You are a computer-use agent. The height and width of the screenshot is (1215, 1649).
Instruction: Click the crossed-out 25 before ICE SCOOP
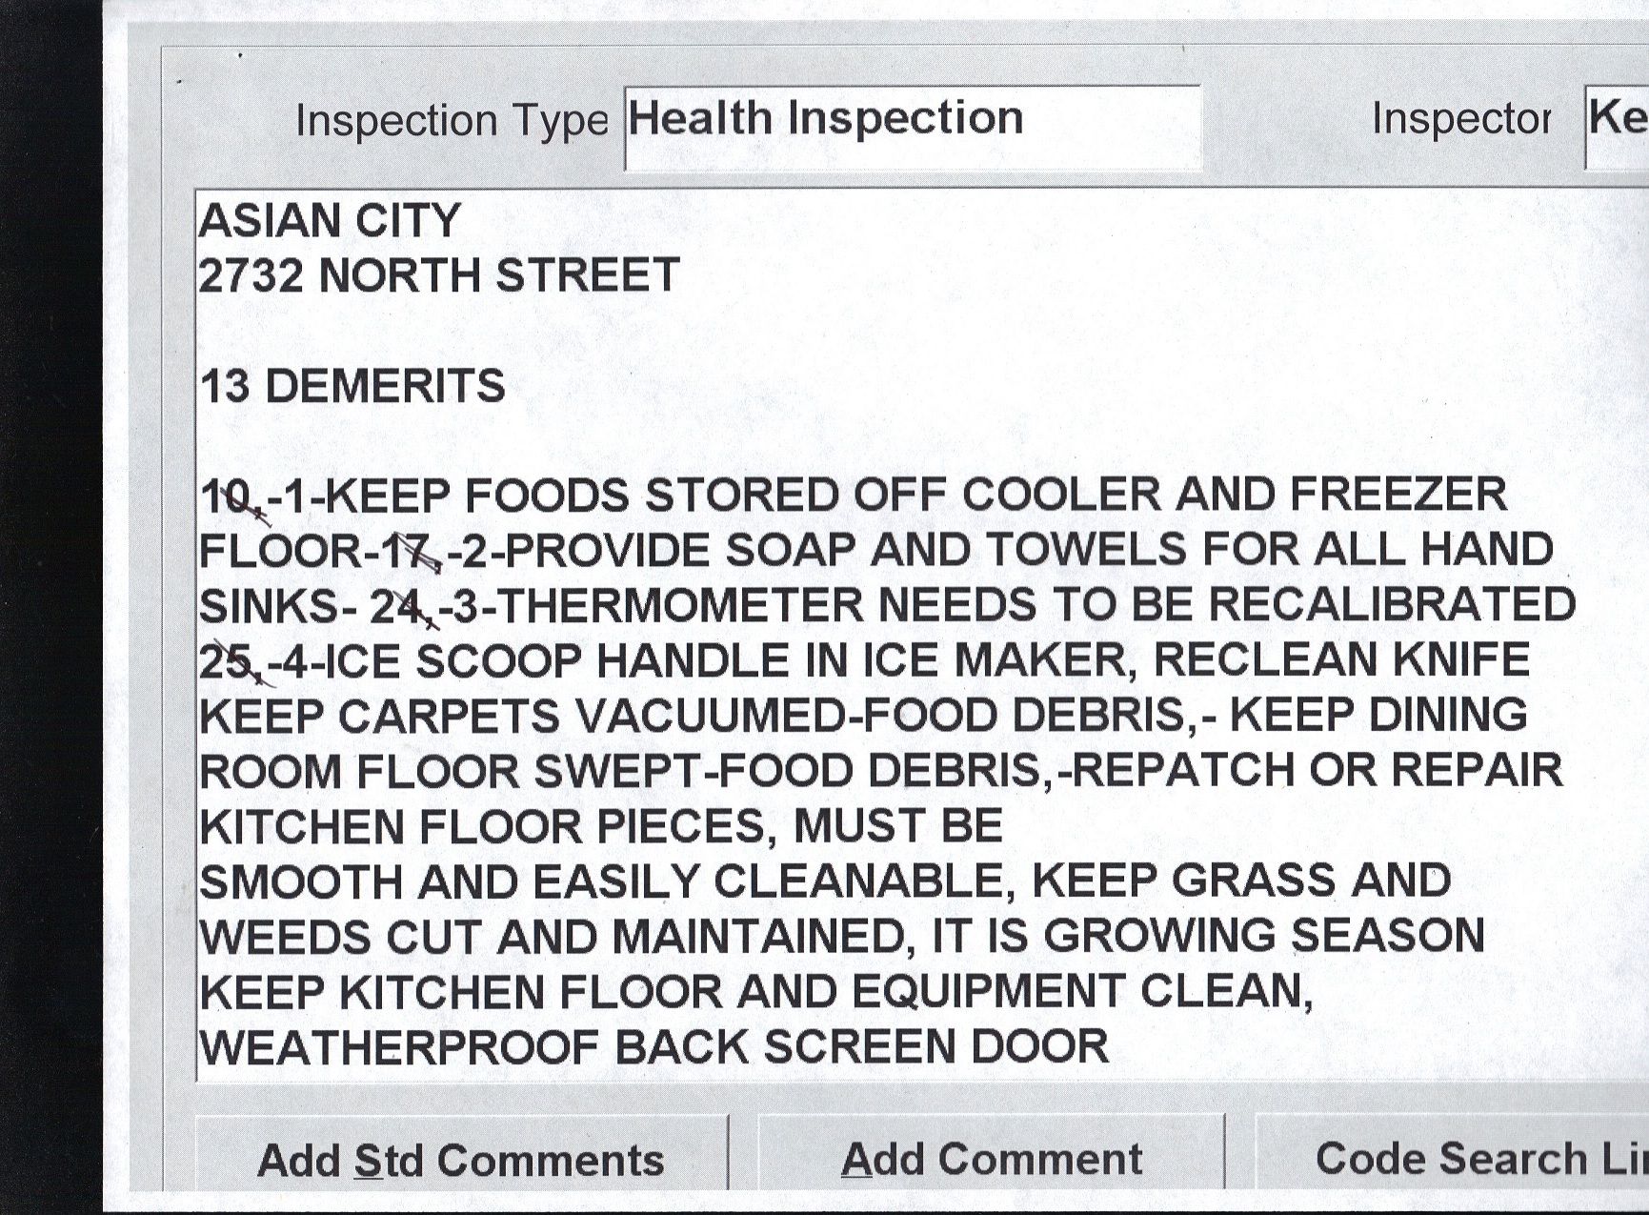pos(229,662)
